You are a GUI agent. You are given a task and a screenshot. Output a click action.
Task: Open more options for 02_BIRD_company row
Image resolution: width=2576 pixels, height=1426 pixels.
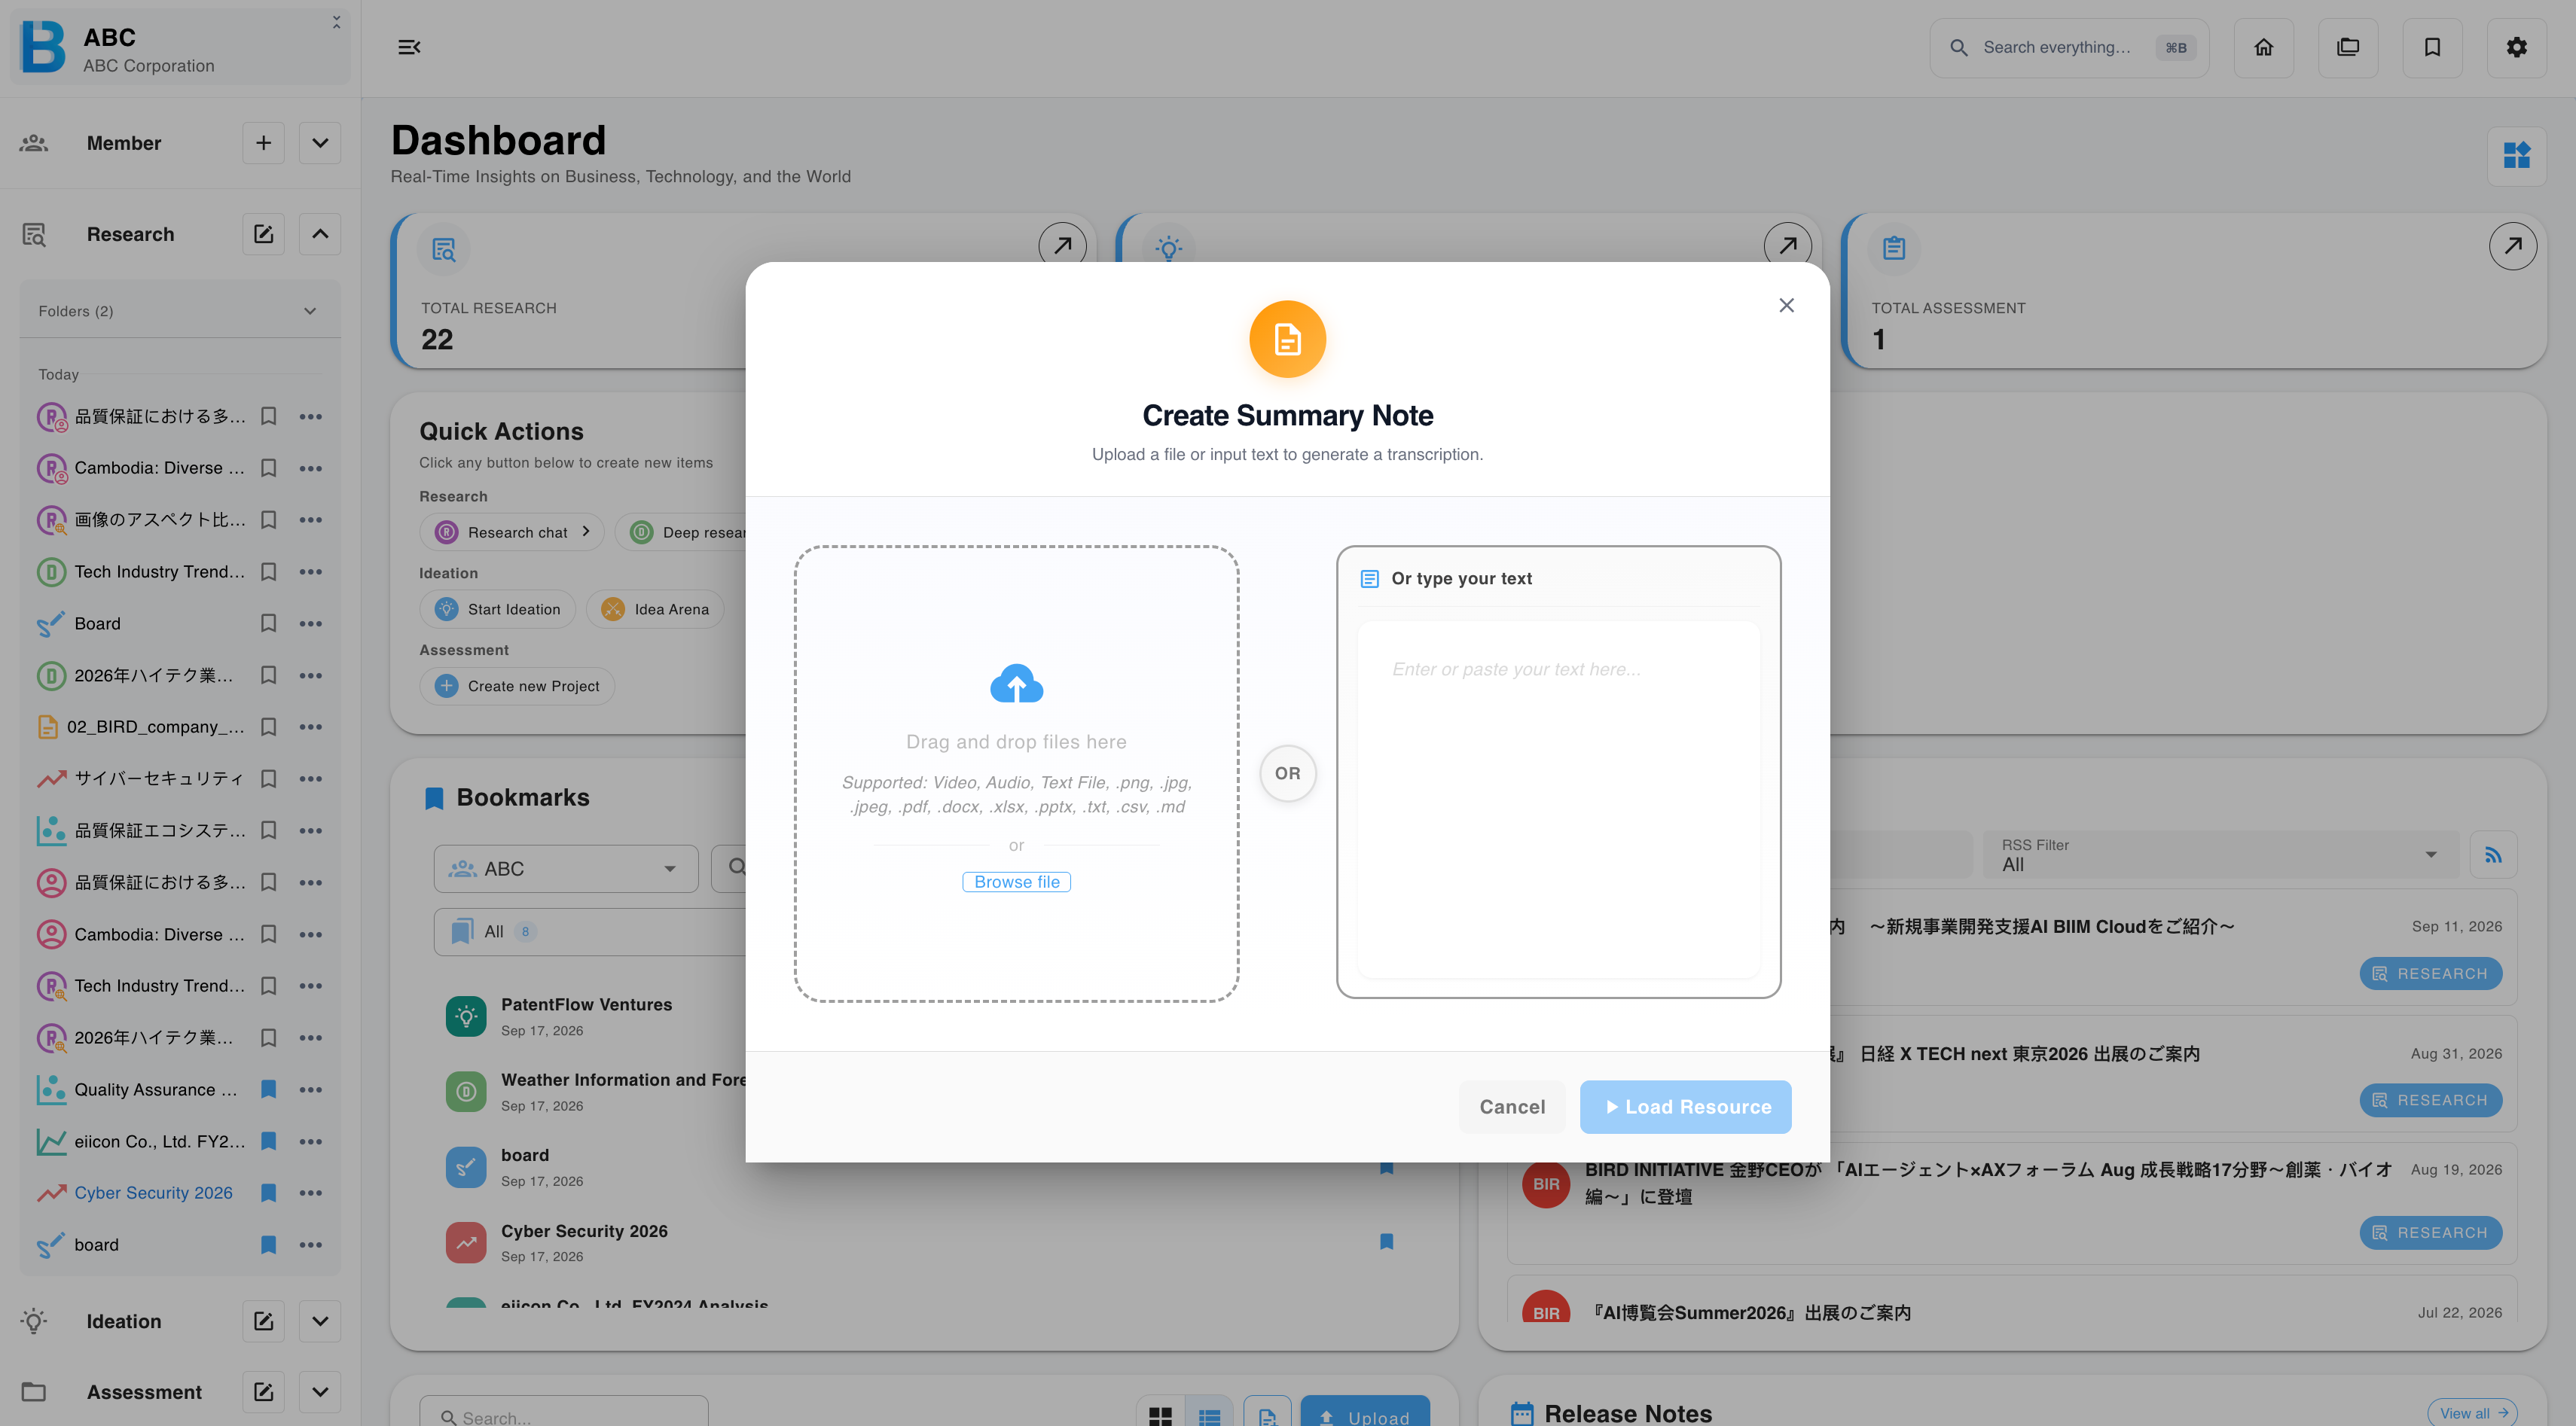311,727
